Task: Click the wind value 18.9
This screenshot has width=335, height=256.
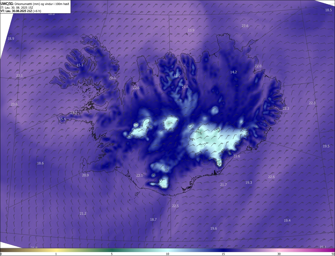Action: click(11, 38)
